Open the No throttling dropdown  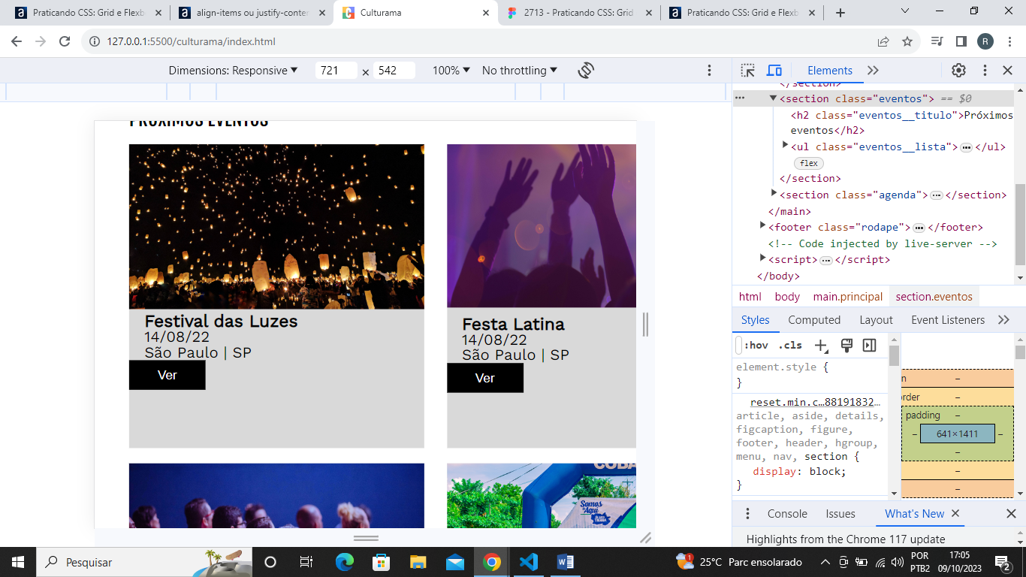(520, 70)
